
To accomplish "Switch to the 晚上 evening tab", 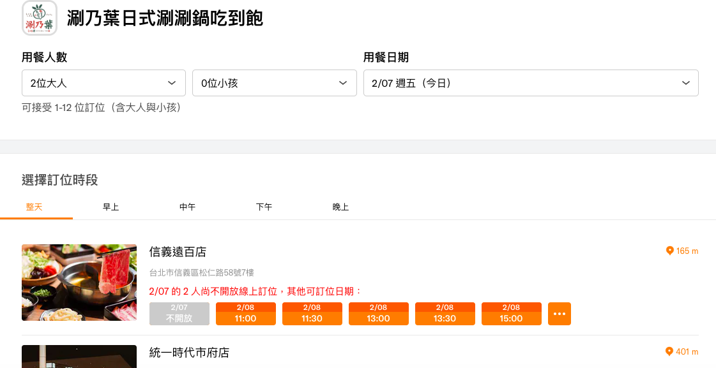I will click(x=340, y=207).
